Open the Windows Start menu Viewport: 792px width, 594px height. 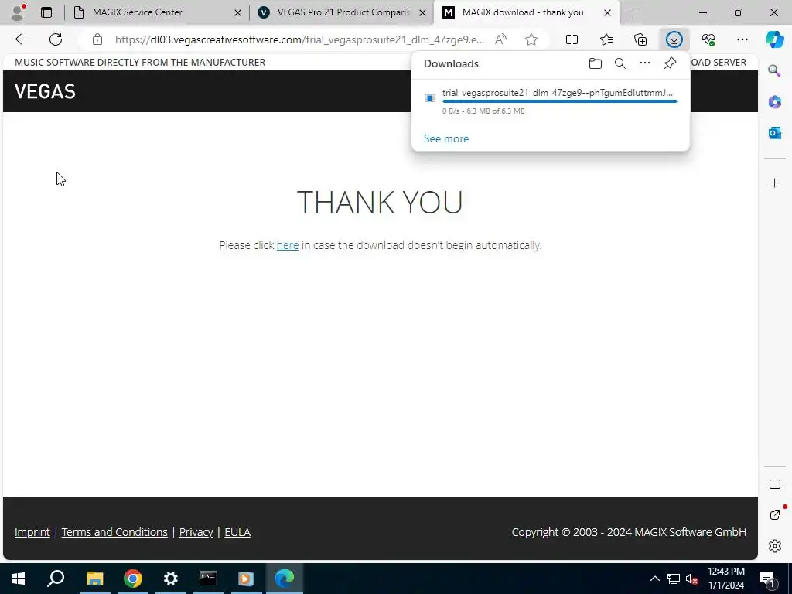tap(19, 579)
